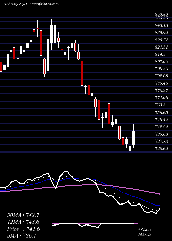Select the 799.89 price level label
Image resolution: width=172 pixels, height=241 pixels.
coord(161,69)
